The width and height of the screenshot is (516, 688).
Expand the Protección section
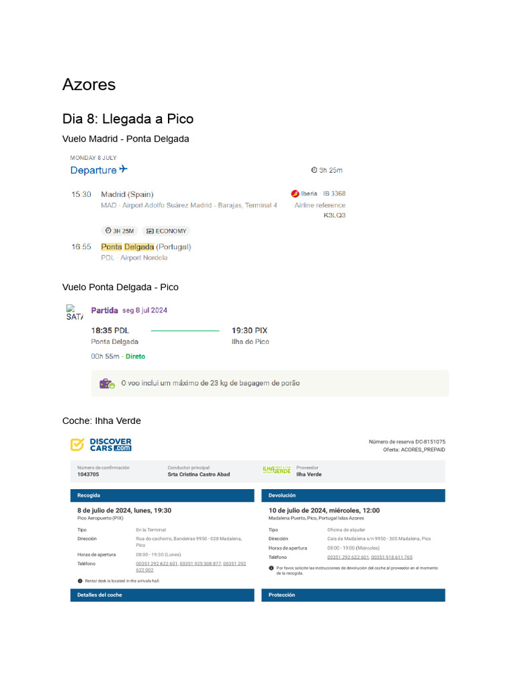coord(353,595)
